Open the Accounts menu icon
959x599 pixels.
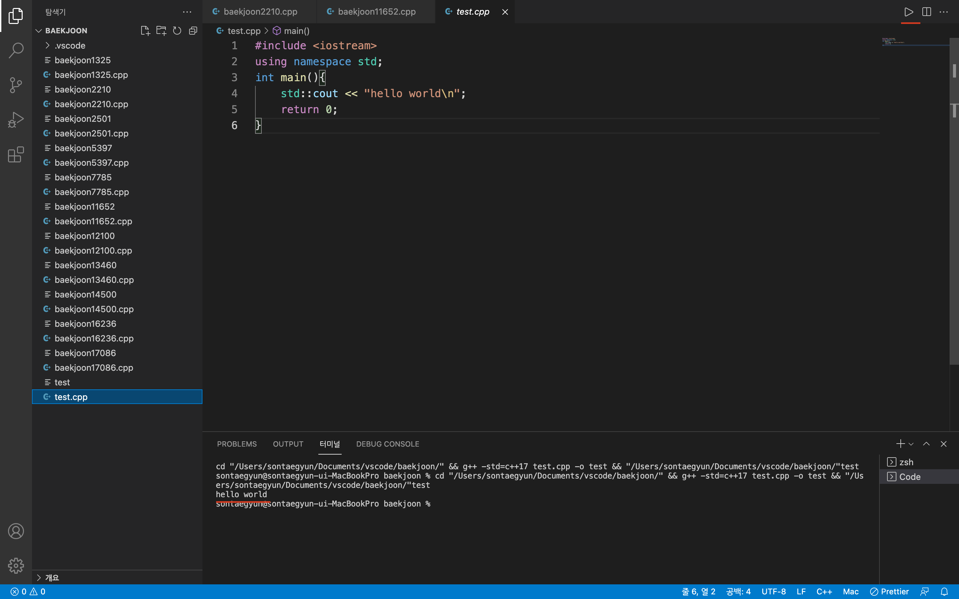coord(16,531)
